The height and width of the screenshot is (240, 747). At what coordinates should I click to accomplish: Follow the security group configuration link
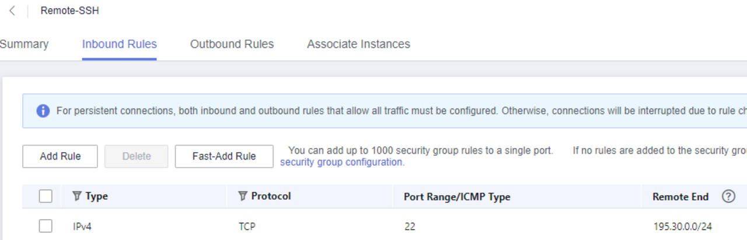tap(341, 163)
